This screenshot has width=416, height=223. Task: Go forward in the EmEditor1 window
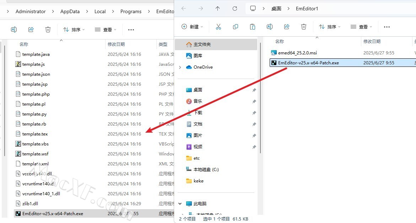click(x=201, y=9)
